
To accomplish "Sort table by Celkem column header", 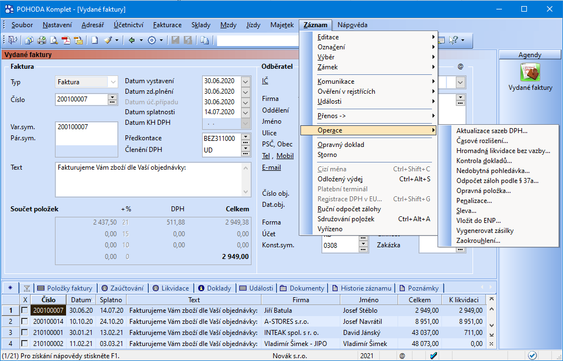I will (x=419, y=299).
